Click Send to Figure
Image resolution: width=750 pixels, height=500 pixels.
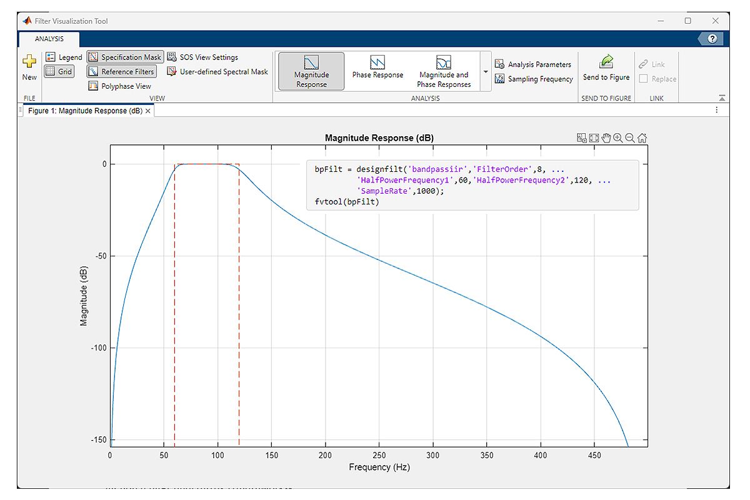tap(606, 68)
